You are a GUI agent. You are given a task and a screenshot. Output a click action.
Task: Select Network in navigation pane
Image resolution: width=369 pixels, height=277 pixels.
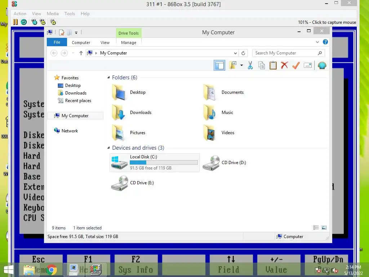click(66, 131)
